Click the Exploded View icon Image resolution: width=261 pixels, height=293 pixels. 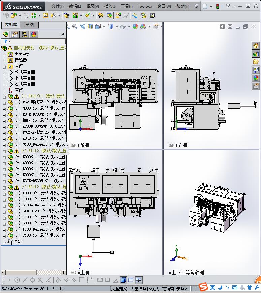(118, 15)
